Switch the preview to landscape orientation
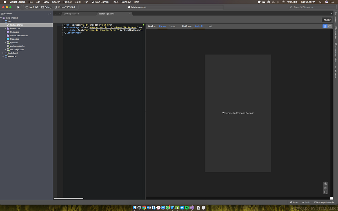 [x=329, y=26]
